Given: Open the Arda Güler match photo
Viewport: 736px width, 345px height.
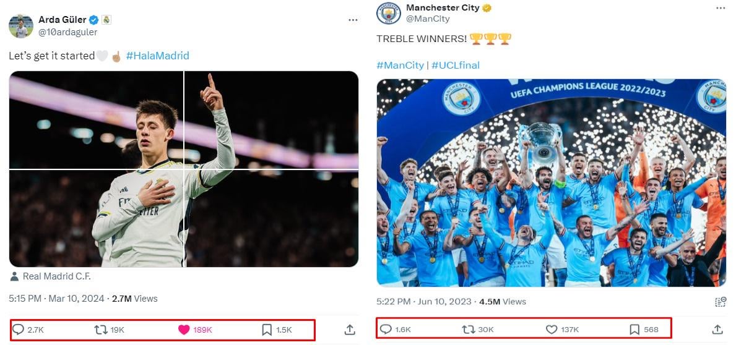Looking at the screenshot, I should click(x=184, y=169).
